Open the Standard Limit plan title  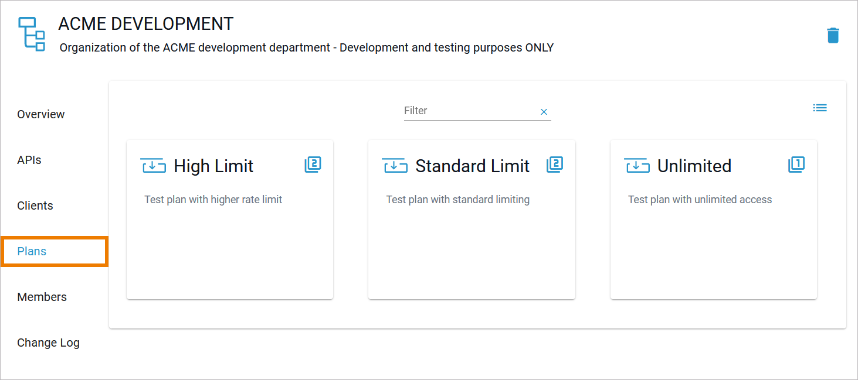tap(472, 166)
